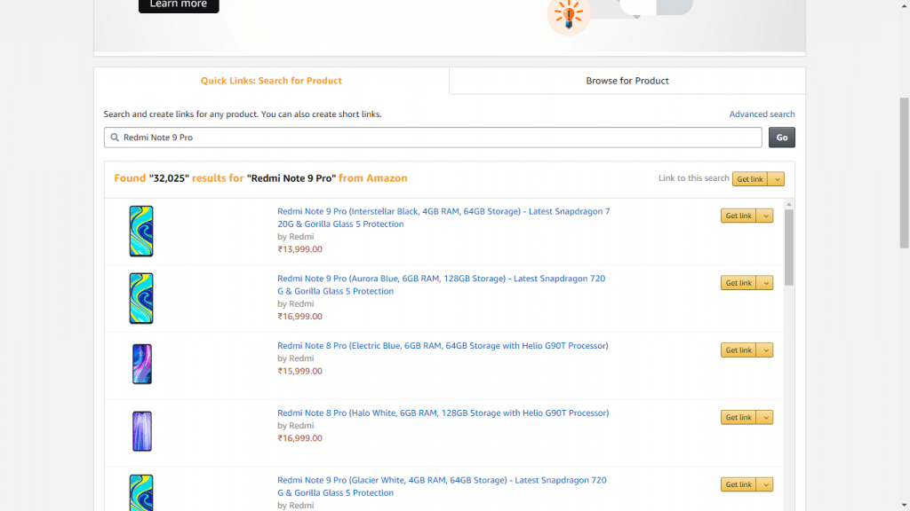Expand Get link options for Electric Blue phone

point(765,350)
